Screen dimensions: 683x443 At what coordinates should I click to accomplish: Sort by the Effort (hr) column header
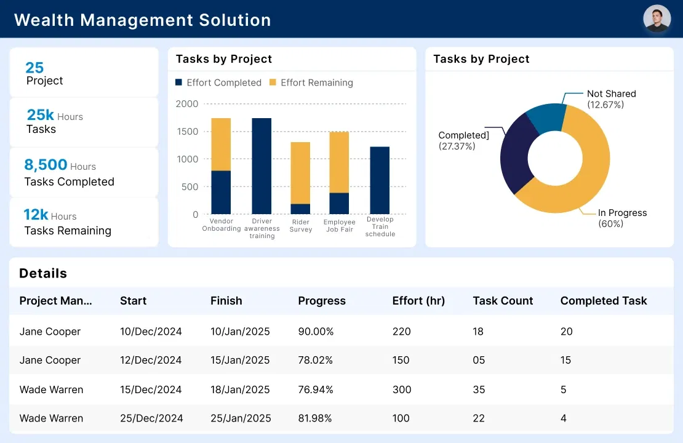[418, 301]
